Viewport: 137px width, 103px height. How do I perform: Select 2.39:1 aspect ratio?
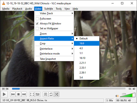click(x=87, y=73)
